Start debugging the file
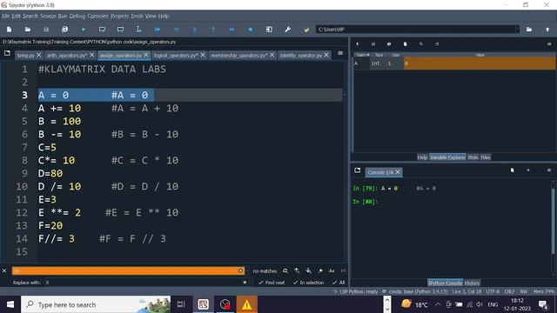 click(x=158, y=30)
